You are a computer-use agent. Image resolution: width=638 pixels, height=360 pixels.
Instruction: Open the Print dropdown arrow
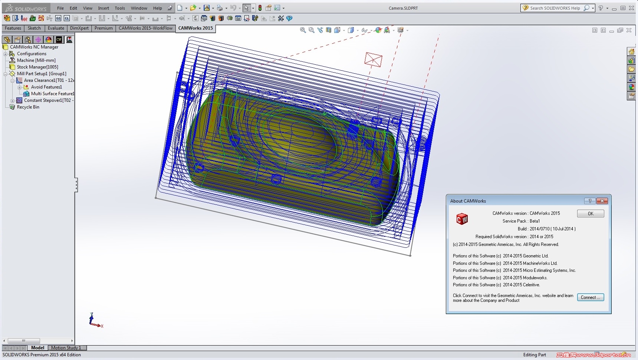tap(226, 8)
